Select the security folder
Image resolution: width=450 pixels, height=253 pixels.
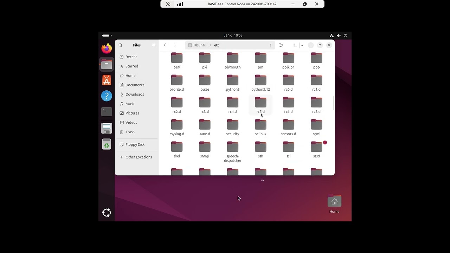click(233, 127)
